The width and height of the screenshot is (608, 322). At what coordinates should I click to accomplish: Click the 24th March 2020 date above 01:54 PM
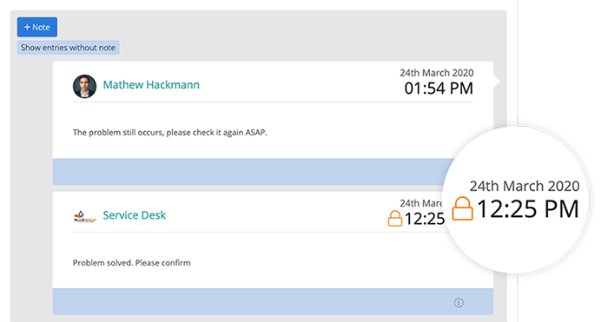[x=437, y=73]
